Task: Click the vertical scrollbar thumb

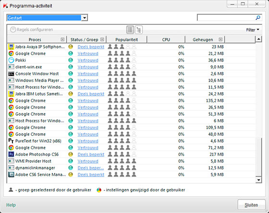Action: click(258, 157)
